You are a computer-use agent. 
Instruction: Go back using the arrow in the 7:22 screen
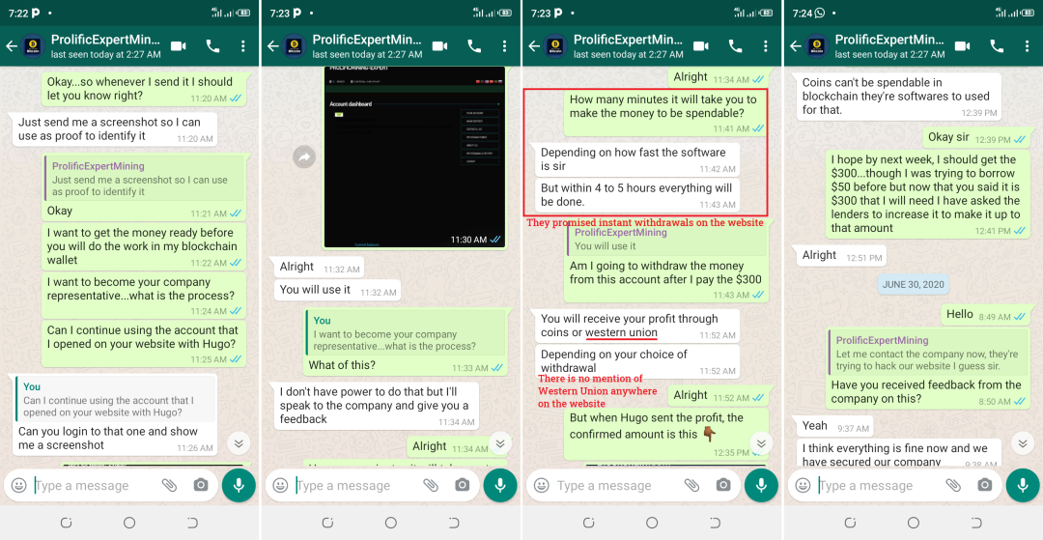point(12,46)
